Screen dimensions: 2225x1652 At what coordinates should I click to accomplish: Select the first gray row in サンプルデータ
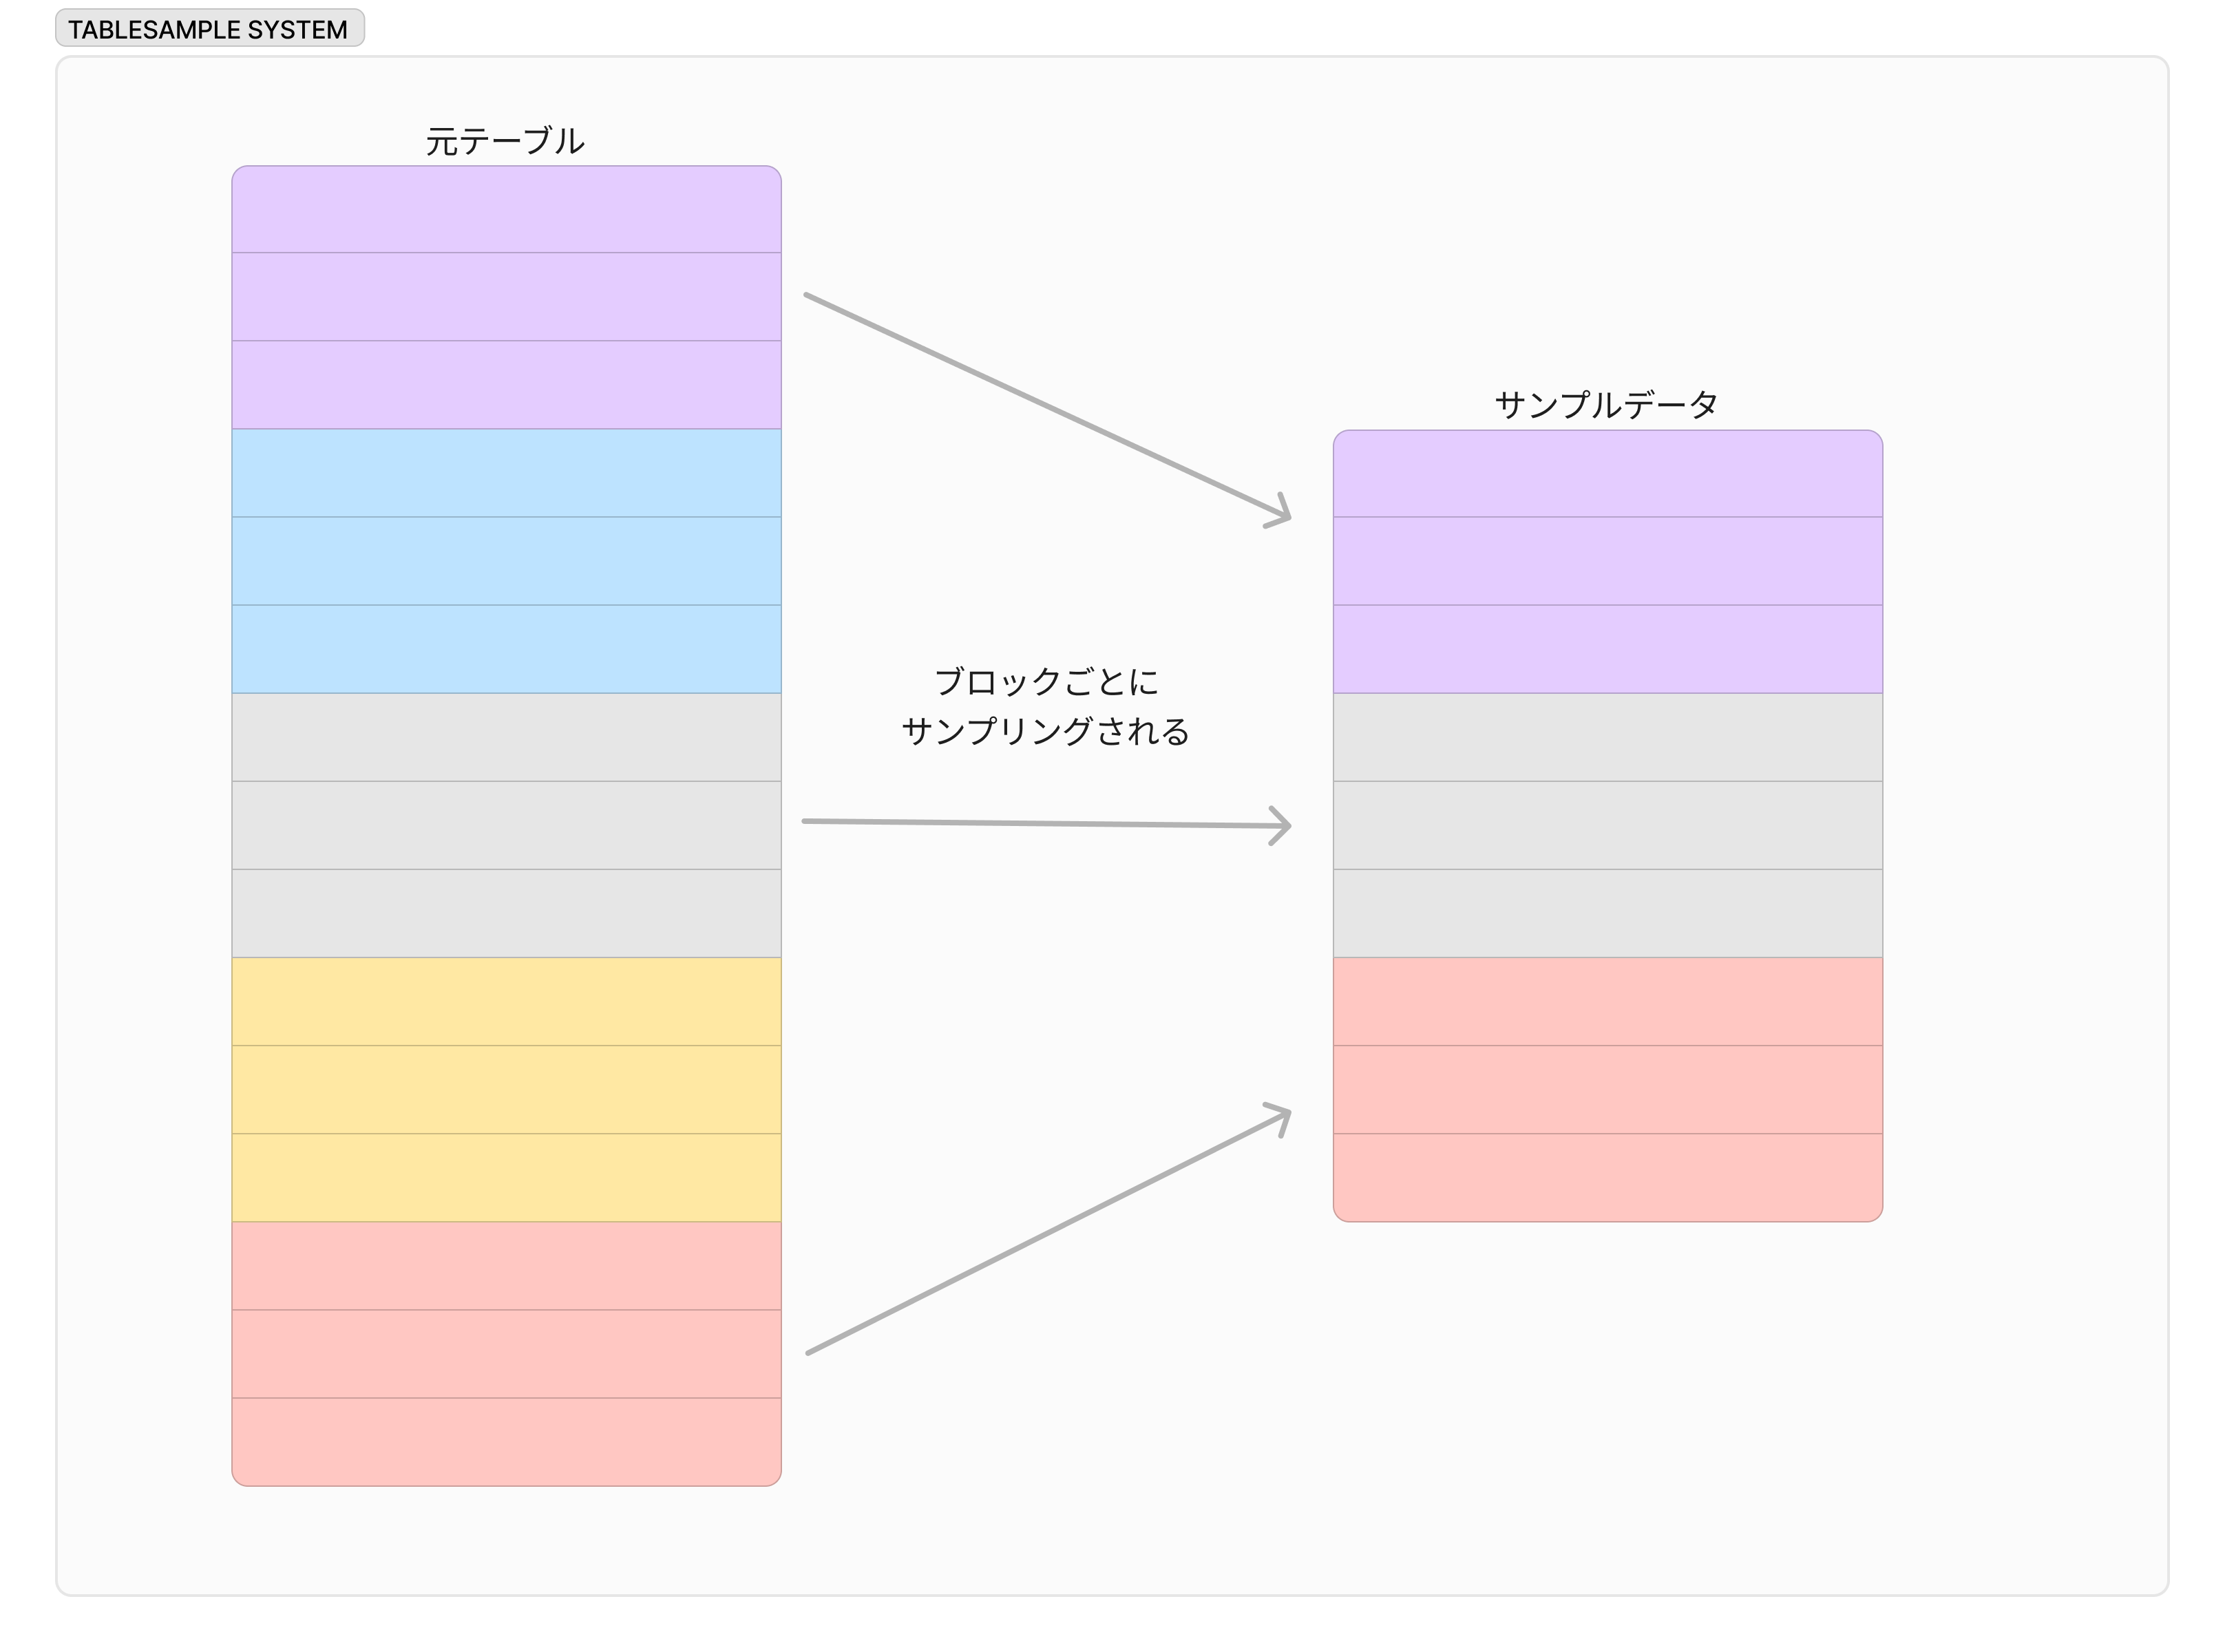point(1607,737)
